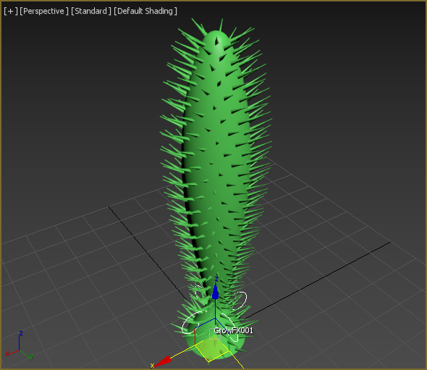Select the large white helper ellipse left of base
This screenshot has height=370, width=427.
[193, 323]
